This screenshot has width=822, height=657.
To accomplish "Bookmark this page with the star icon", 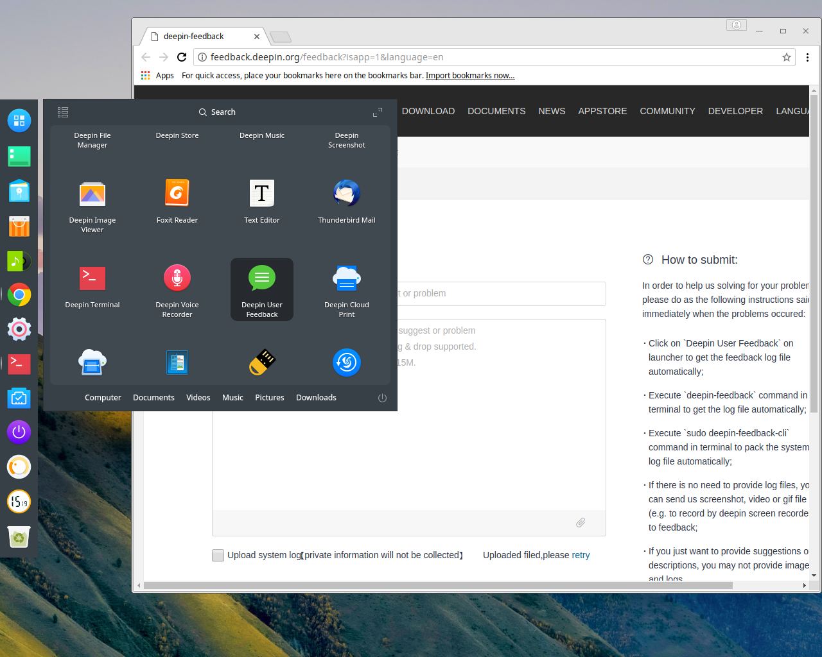I will click(787, 57).
